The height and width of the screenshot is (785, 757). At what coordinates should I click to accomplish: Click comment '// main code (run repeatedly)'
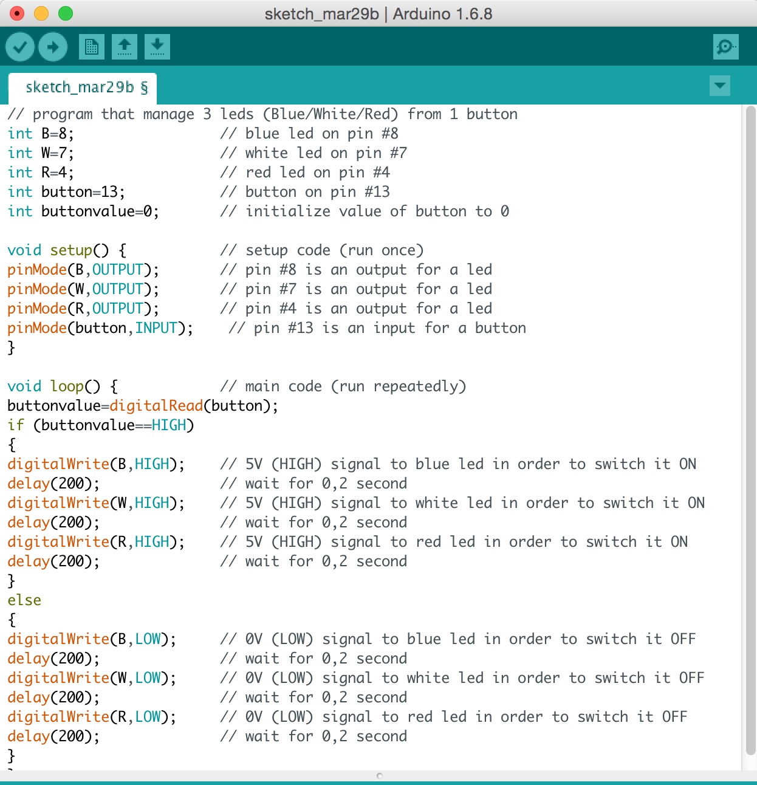click(x=343, y=386)
